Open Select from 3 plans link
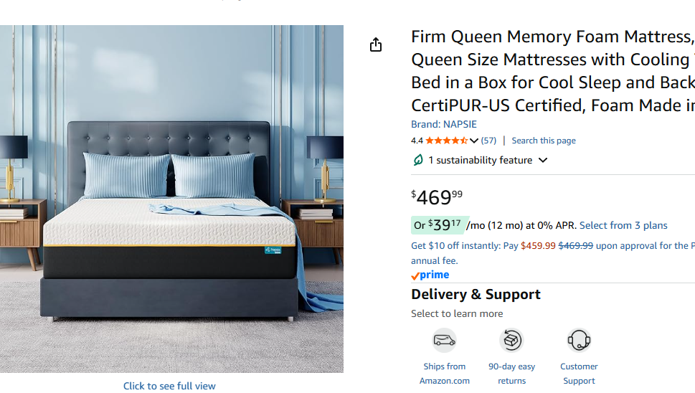Screen dimensions: 695x393 click(x=623, y=225)
